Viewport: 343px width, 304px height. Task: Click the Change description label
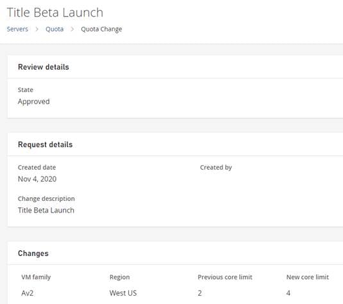pyautogui.click(x=46, y=199)
